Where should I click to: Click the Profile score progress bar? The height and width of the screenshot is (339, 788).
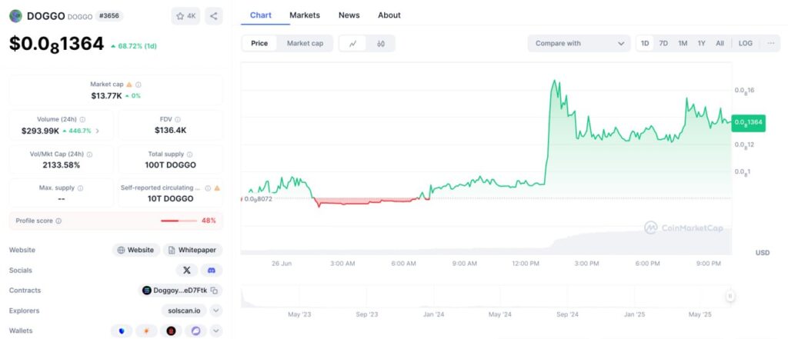click(179, 221)
